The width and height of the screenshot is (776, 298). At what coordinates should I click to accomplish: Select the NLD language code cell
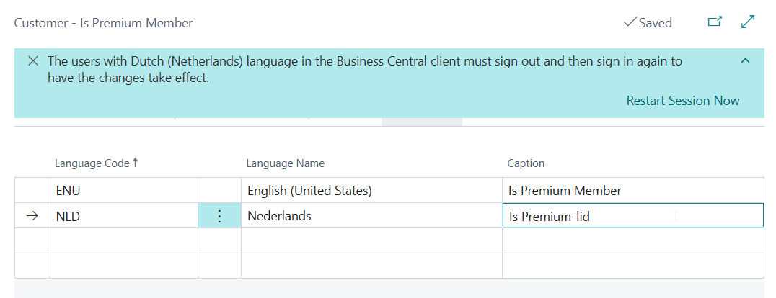(x=123, y=216)
